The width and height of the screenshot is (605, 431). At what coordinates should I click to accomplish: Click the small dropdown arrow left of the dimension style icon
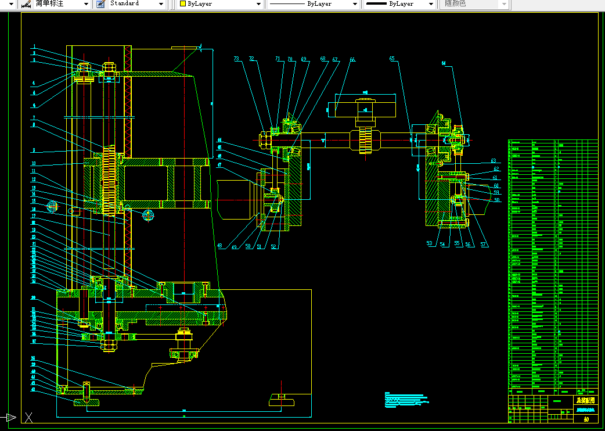(11, 4)
